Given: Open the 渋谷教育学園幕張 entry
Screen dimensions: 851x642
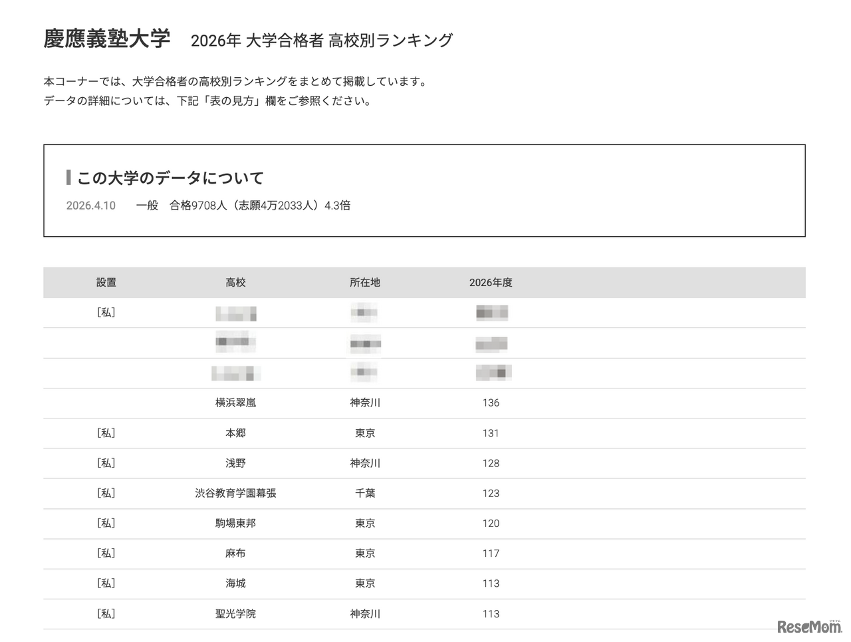Looking at the screenshot, I should point(236,493).
